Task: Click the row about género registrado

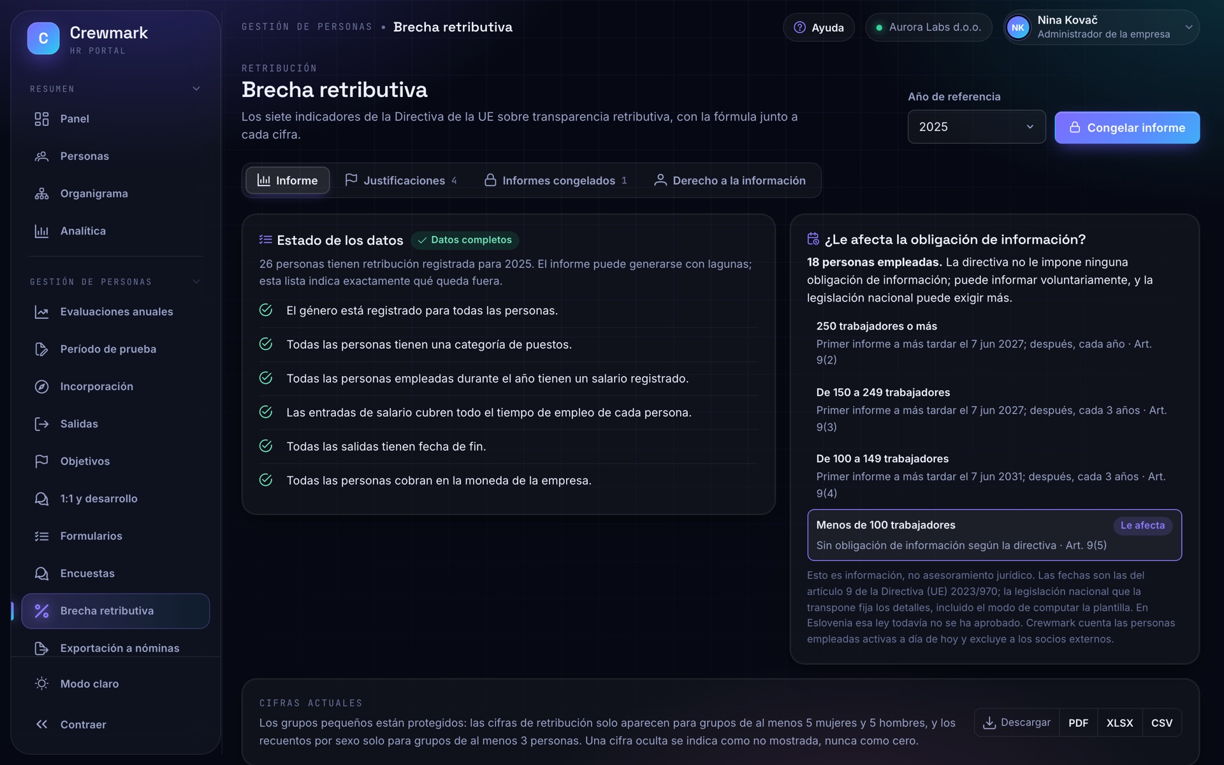Action: pyautogui.click(x=508, y=310)
